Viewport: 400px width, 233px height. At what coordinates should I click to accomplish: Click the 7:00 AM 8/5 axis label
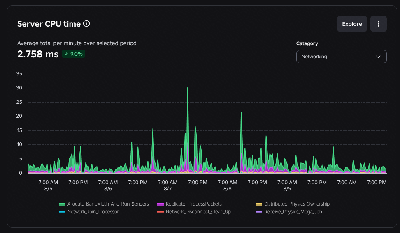tap(48, 185)
